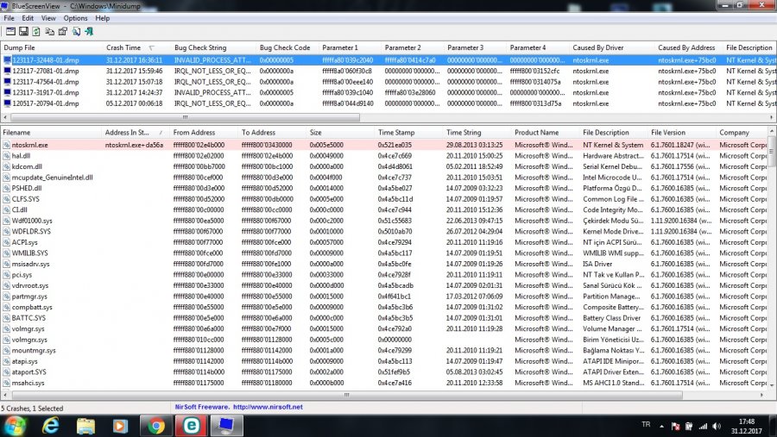Select partmgr.sys in driver list
The width and height of the screenshot is (777, 437).
[x=29, y=297]
